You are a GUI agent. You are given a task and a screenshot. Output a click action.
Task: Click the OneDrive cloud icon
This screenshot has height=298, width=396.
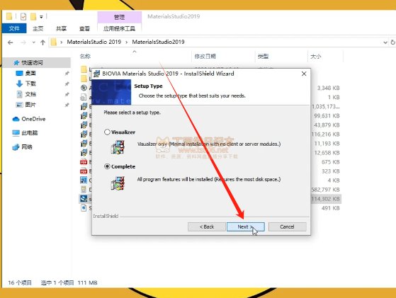pyautogui.click(x=16, y=119)
